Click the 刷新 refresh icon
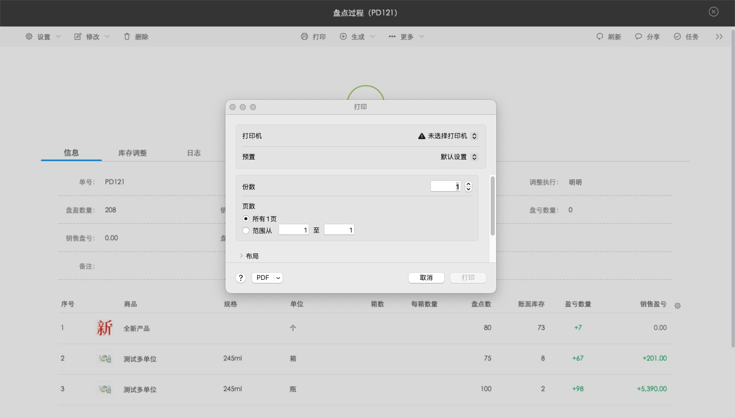 599,36
